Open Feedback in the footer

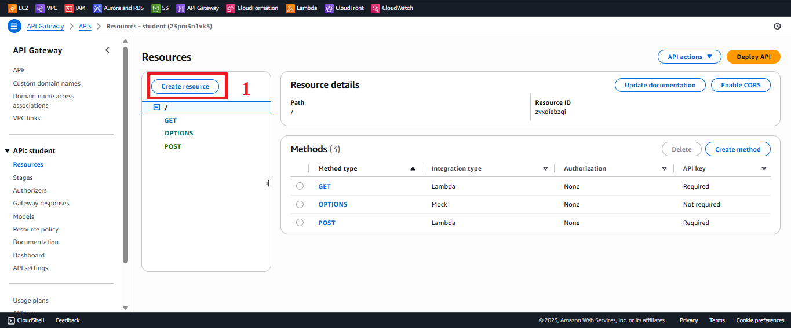pos(68,320)
